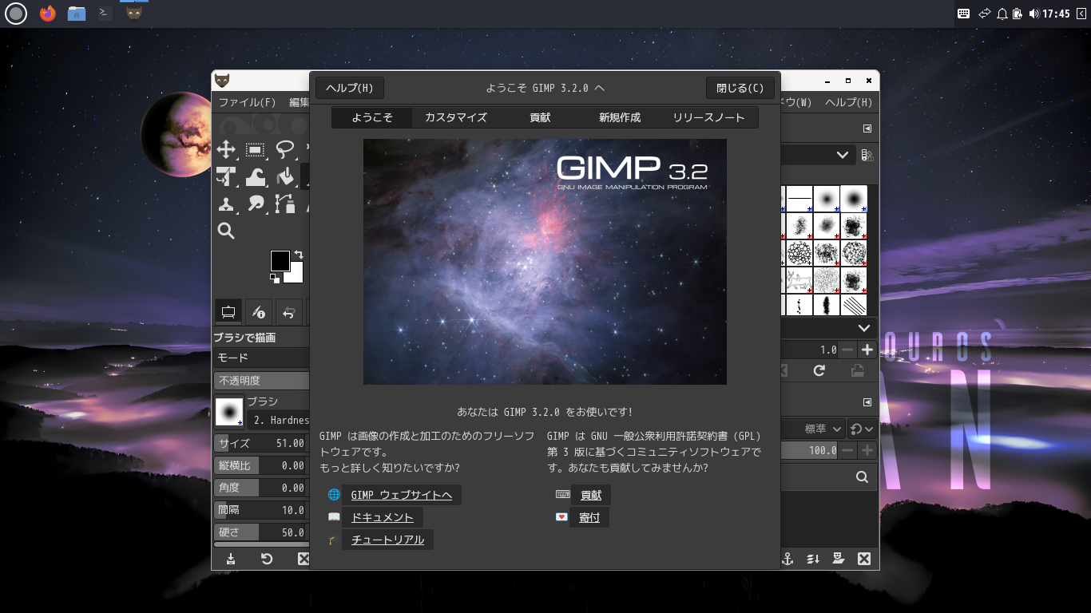Select the Rectangle Select tool
The height and width of the screenshot is (613, 1091).
point(256,149)
